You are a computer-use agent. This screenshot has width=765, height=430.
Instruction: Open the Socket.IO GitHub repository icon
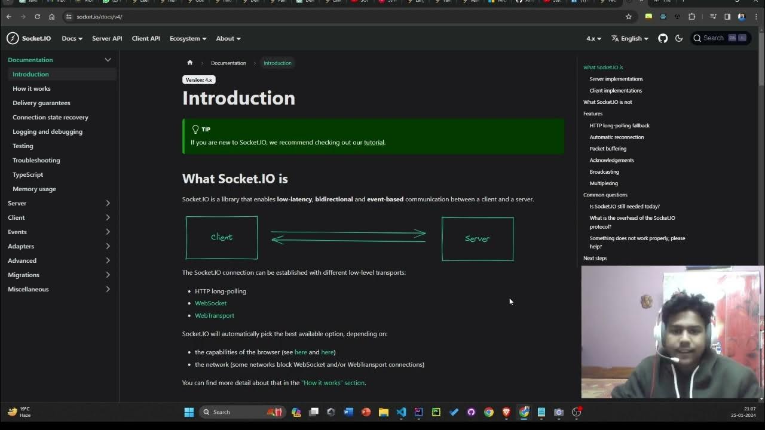click(663, 38)
